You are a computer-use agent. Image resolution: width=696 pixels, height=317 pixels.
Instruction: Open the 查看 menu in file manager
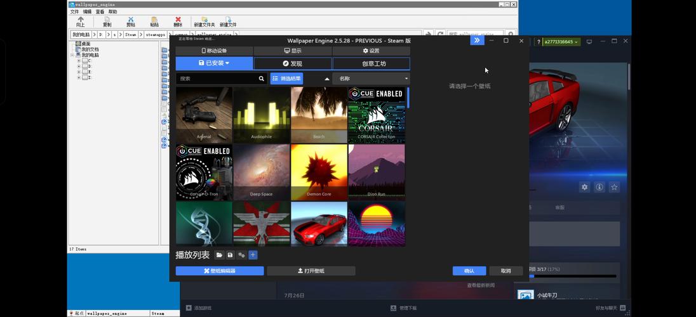100,11
